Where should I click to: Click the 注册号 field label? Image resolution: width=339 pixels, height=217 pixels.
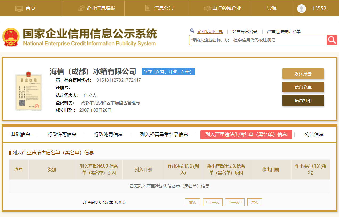[x=63, y=87]
